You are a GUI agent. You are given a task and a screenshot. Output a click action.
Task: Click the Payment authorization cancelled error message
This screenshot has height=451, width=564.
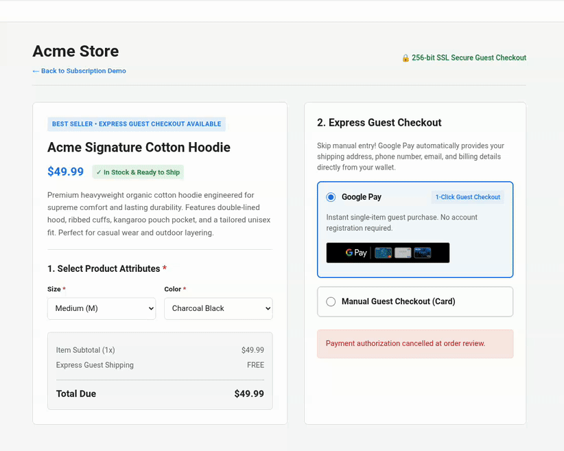tap(415, 344)
